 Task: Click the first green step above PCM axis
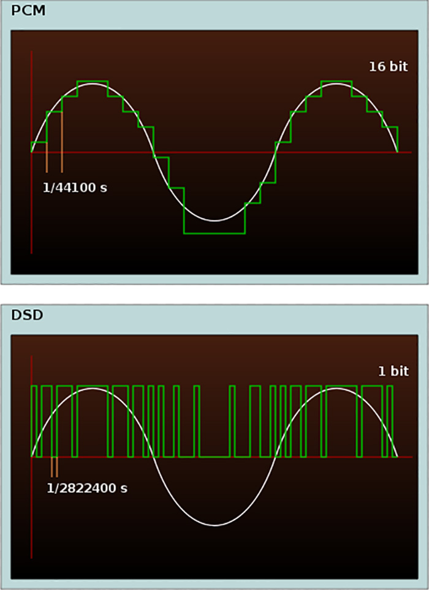pos(39,143)
